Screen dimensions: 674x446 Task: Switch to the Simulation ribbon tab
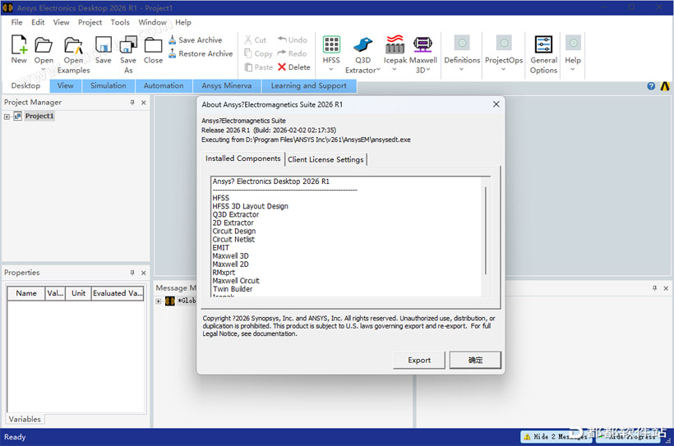coord(108,85)
